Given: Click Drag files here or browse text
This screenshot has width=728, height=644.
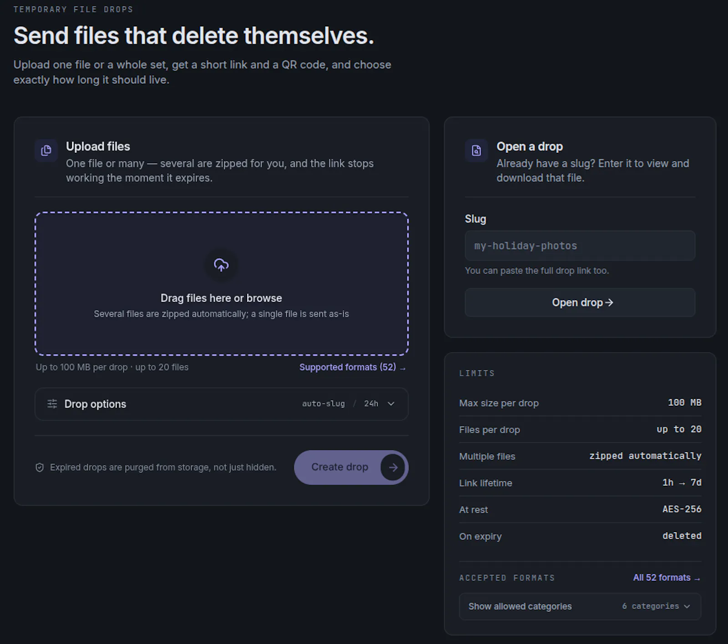Looking at the screenshot, I should [221, 298].
